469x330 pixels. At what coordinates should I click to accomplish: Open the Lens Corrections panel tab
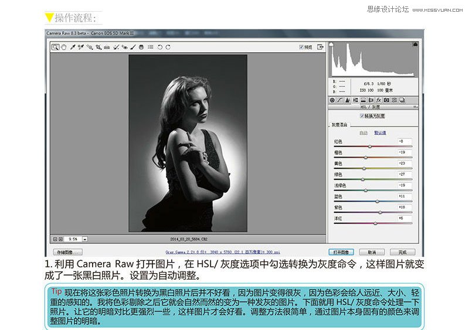(x=371, y=100)
